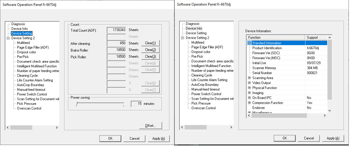Screen dimensions: 350x147
Task: Open Overscan Control in right window
Action: pos(203,108)
